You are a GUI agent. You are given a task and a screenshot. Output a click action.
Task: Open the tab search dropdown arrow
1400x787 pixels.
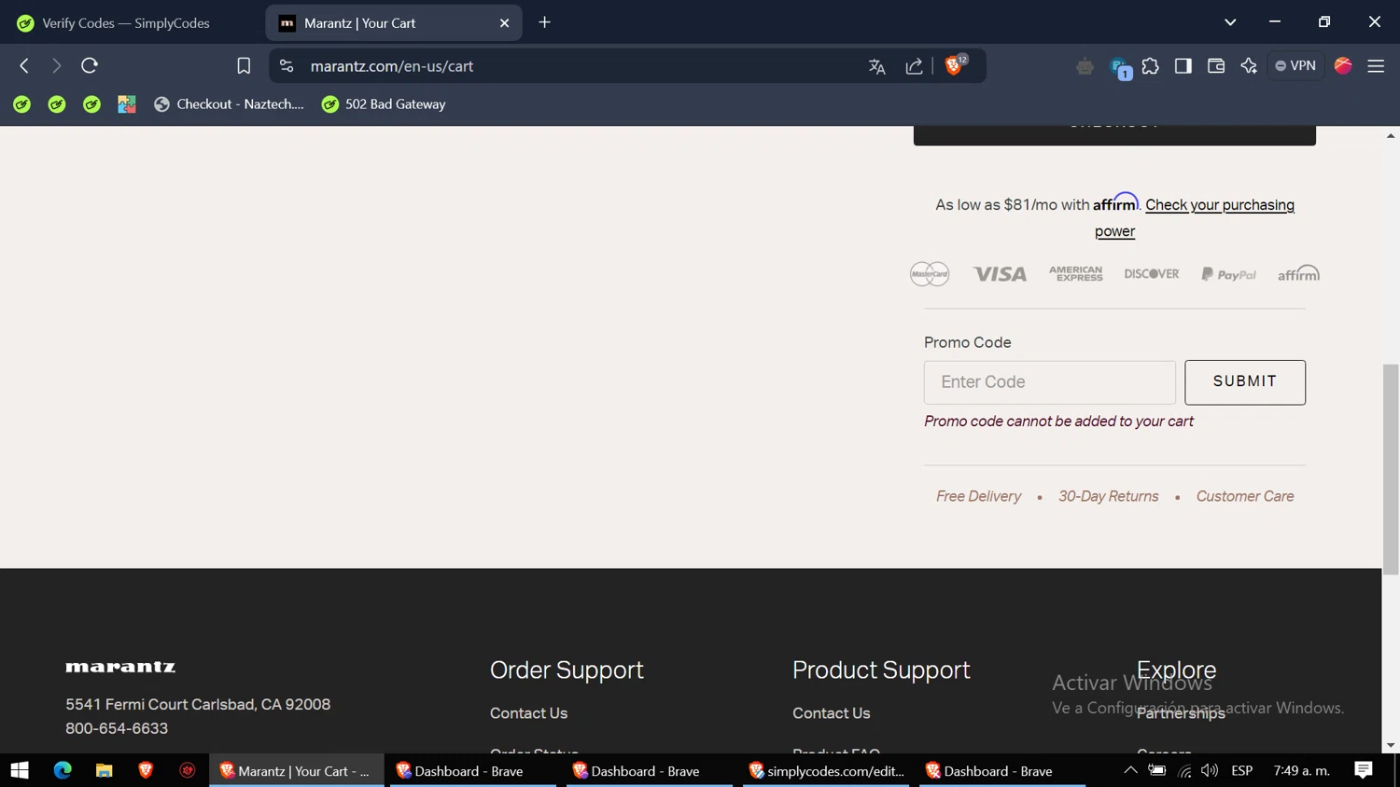(x=1230, y=22)
